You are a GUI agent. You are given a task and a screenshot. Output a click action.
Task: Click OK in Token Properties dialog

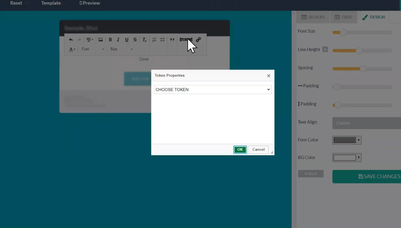coord(240,149)
